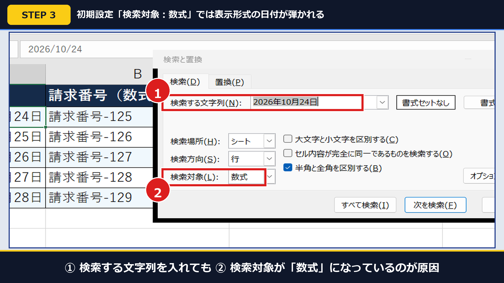The image size is (504, 283).
Task: Uncheck 半角と全角を区別する checkbox
Action: point(288,167)
